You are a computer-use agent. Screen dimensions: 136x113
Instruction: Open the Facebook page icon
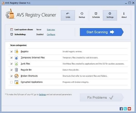pyautogui.click(x=121, y=109)
